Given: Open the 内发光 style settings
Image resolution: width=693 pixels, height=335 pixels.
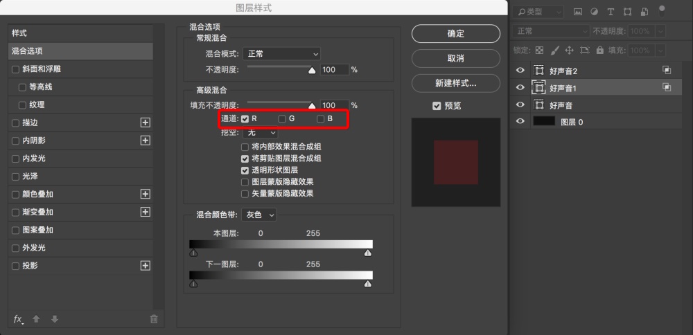Looking at the screenshot, I should 80,159.
